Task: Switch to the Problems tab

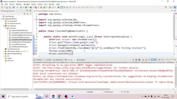Action: click(38, 60)
